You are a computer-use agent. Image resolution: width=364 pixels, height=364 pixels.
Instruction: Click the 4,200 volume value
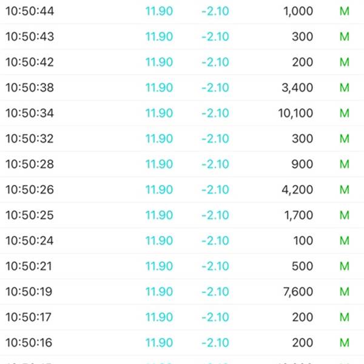pyautogui.click(x=297, y=190)
